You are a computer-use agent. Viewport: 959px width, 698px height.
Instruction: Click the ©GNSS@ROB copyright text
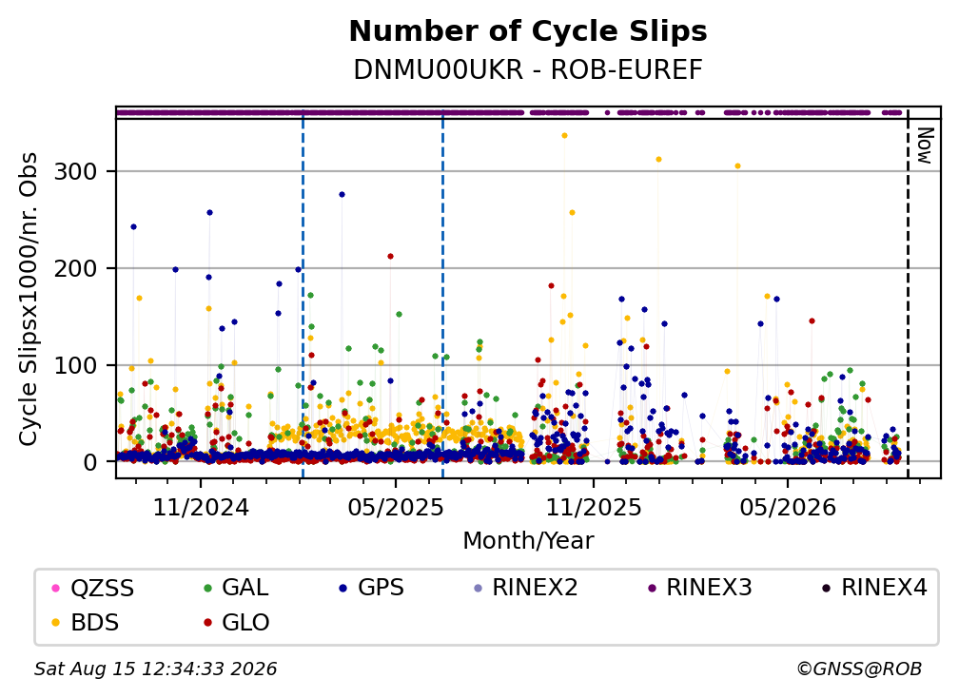point(859,669)
